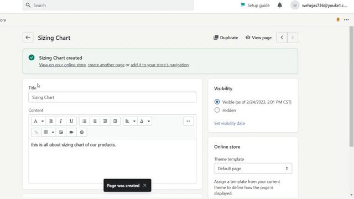
Task: Open the three-dot more menu
Action: [346, 20]
